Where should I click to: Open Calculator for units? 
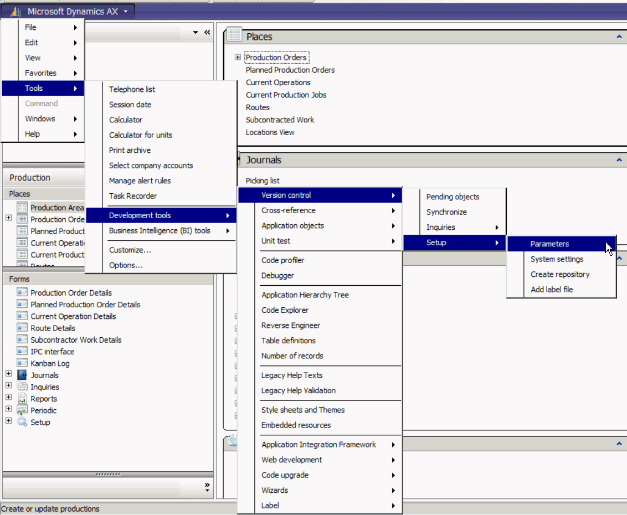tap(161, 135)
